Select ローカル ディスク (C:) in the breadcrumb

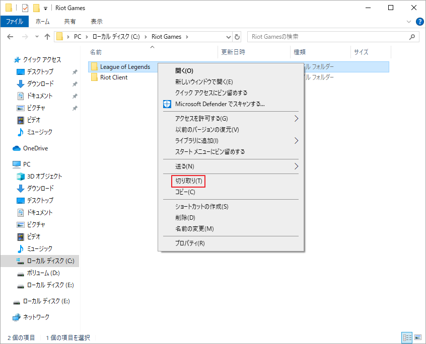click(116, 37)
